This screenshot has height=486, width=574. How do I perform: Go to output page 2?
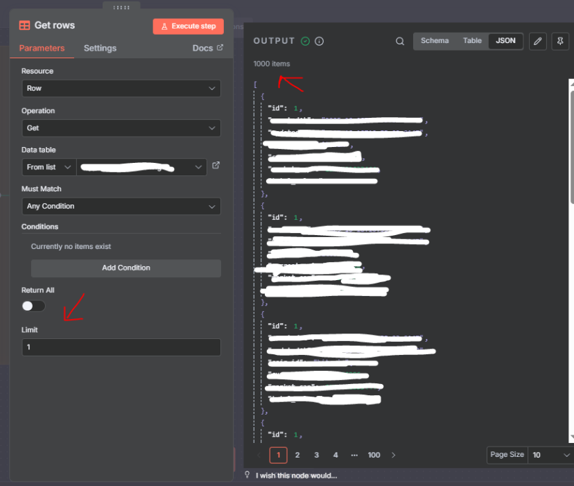[297, 455]
